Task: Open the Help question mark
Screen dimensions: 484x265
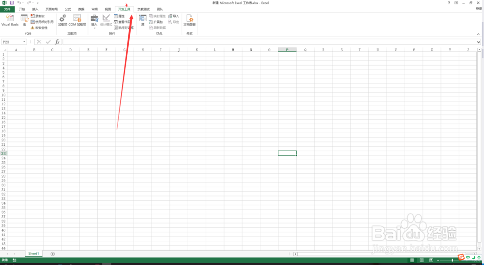Action: [449, 2]
